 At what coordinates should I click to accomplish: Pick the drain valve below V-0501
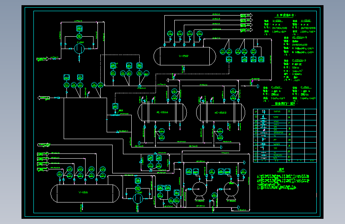coord(82,206)
